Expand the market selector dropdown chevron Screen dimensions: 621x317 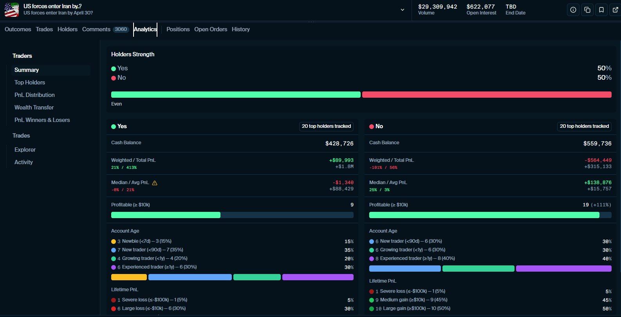(402, 10)
